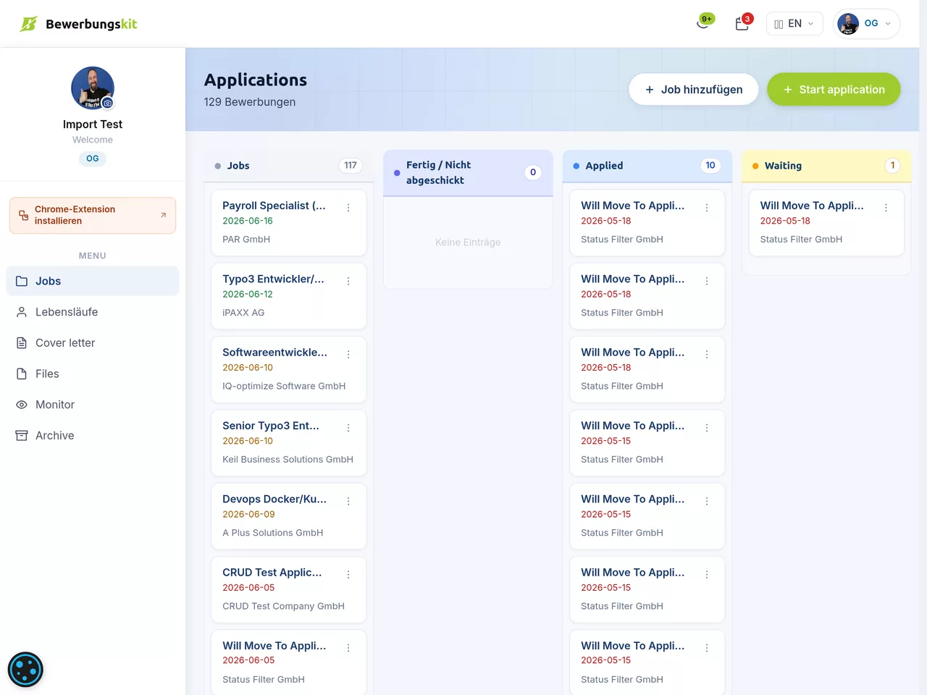This screenshot has height=695, width=927.
Task: Click the Jobs column header
Action: (x=289, y=166)
